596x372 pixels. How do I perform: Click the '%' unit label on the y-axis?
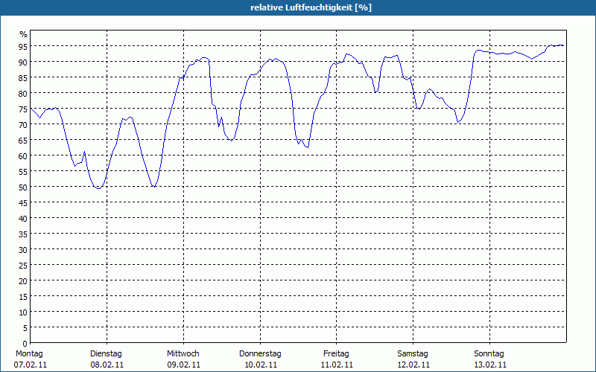24,34
